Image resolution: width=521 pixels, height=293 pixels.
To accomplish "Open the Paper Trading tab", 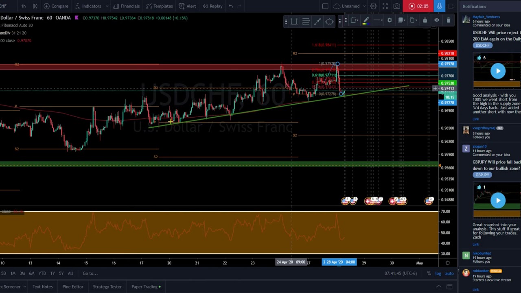I will pos(146,286).
